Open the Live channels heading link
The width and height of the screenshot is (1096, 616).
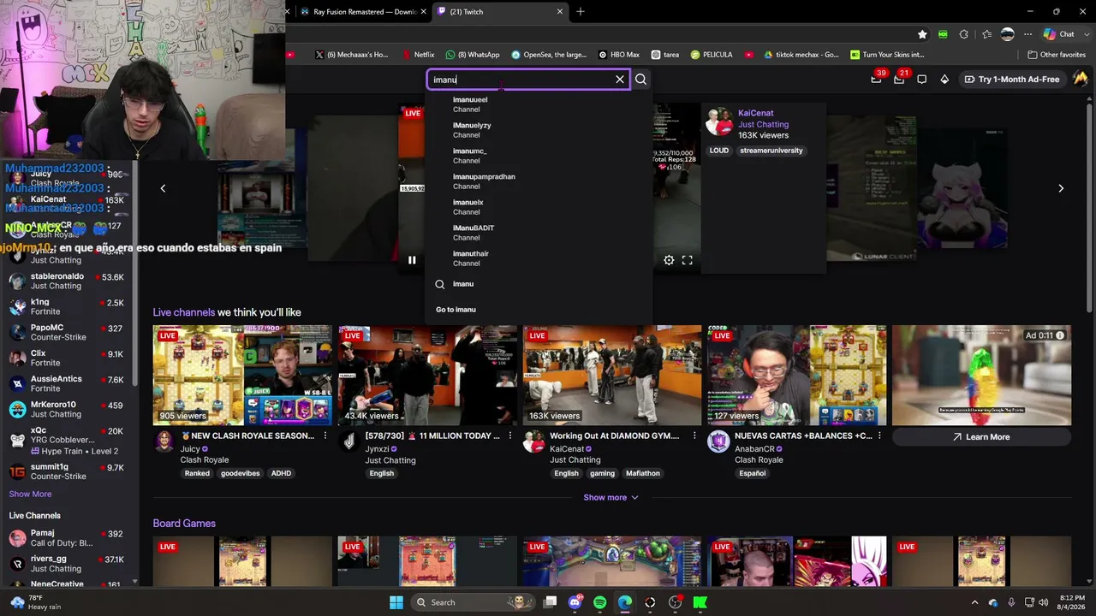point(184,312)
